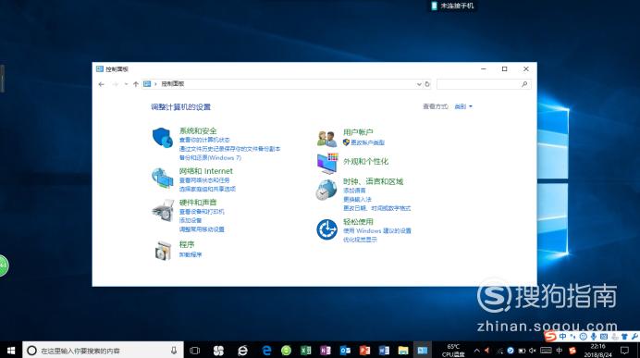Image resolution: width=640 pixels, height=358 pixels.
Task: Click 更改帐户类型 link under User Accounts
Action: 367,142
